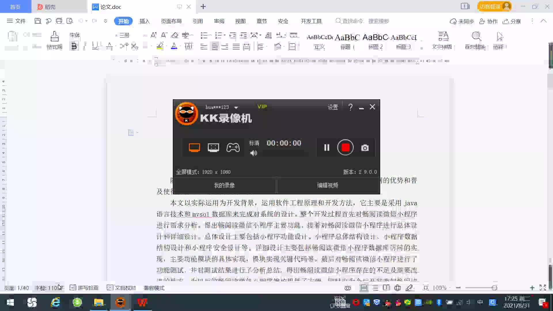This screenshot has width=553, height=311.
Task: Switch to the 视图 ribbon tab
Action: coord(240,21)
